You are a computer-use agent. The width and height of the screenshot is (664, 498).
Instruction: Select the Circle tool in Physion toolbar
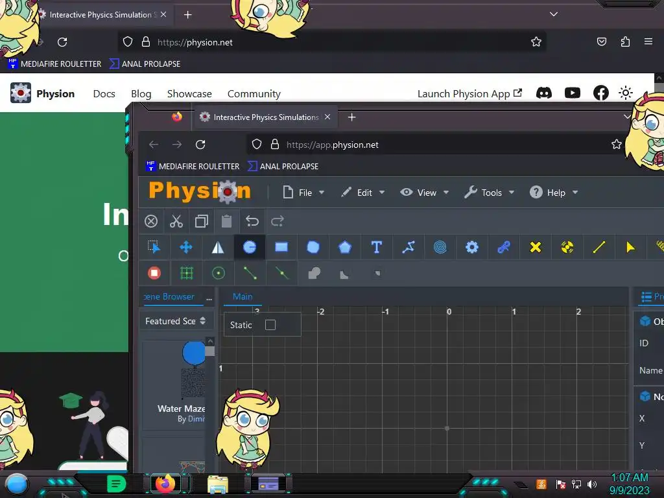coord(250,247)
